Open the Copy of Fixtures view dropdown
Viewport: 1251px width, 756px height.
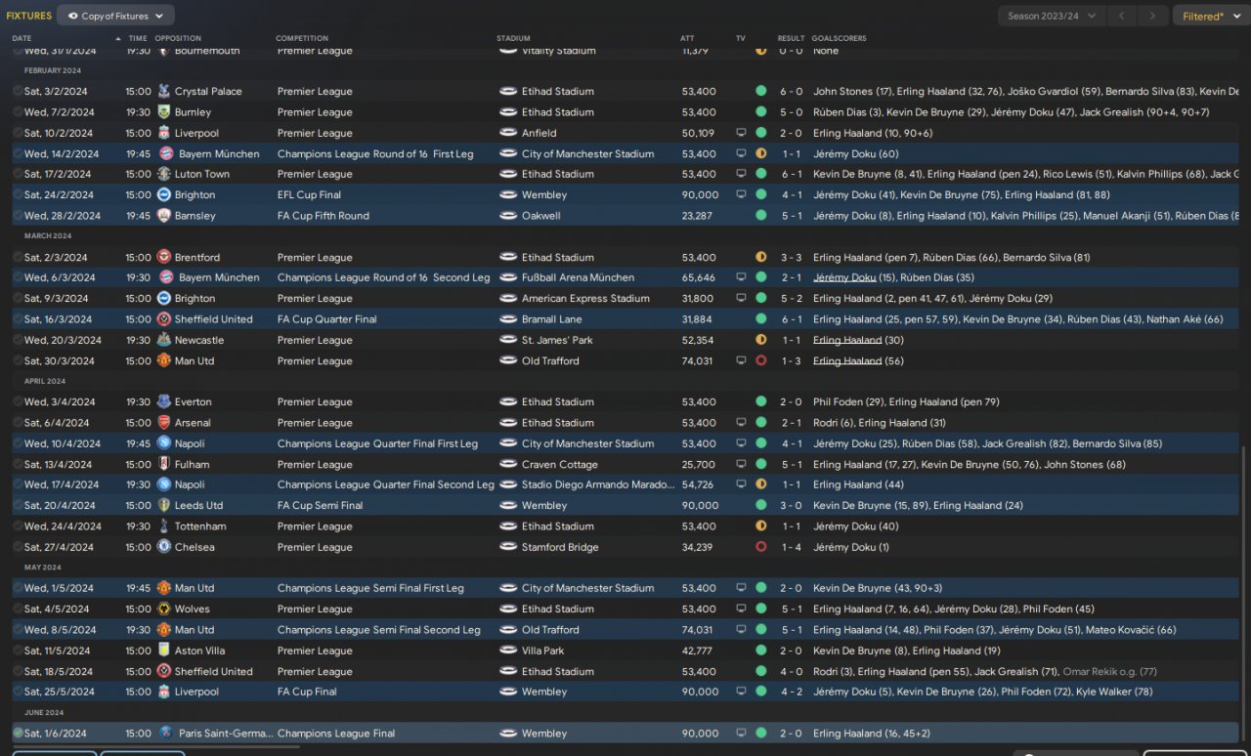pos(115,16)
